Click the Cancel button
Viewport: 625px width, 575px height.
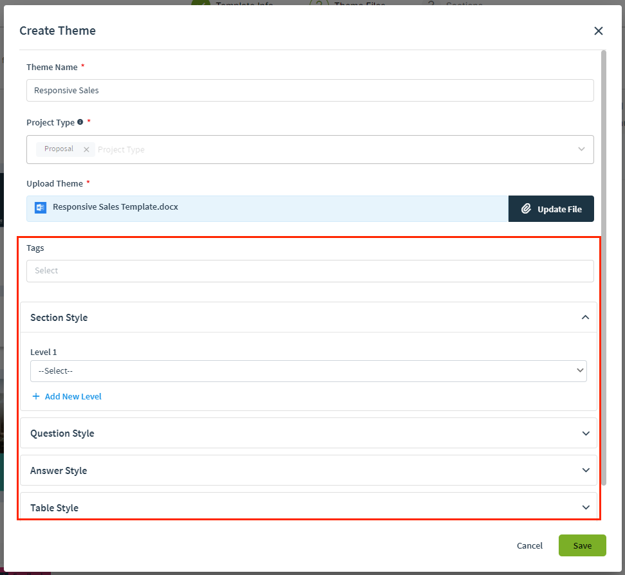[529, 545]
